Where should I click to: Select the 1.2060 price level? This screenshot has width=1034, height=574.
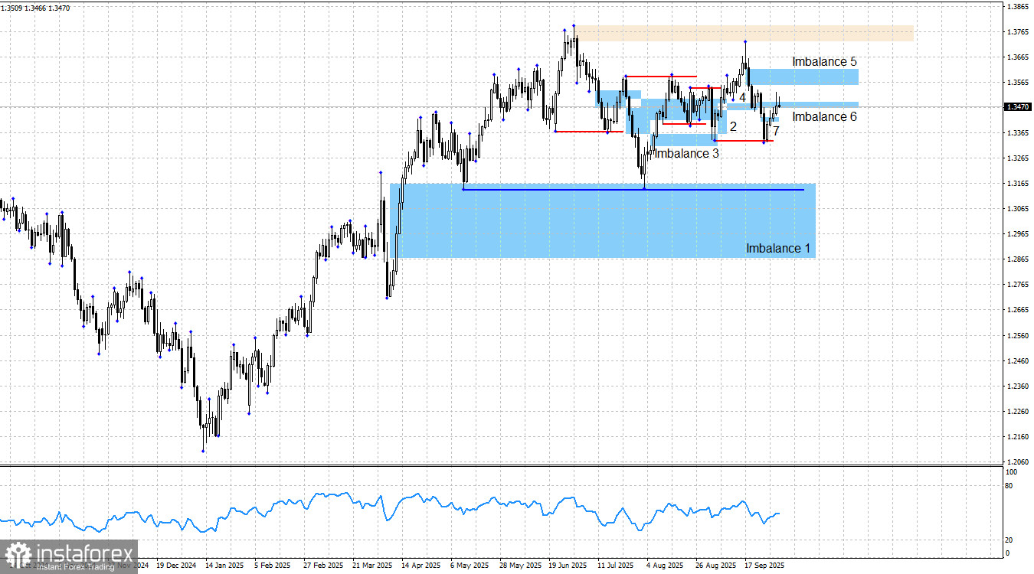point(1018,461)
